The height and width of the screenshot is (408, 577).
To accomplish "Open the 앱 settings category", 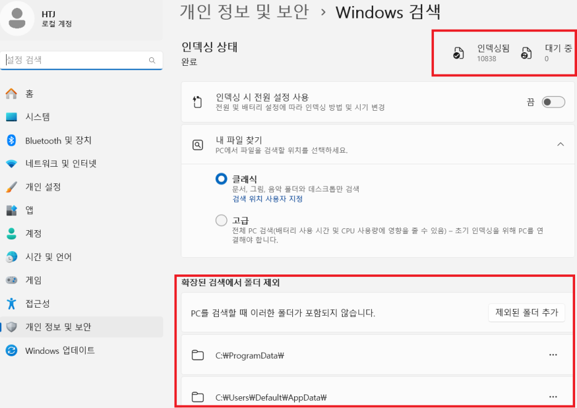I will 81,210.
